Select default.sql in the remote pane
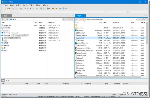The image size is (150, 98). [x=81, y=40]
